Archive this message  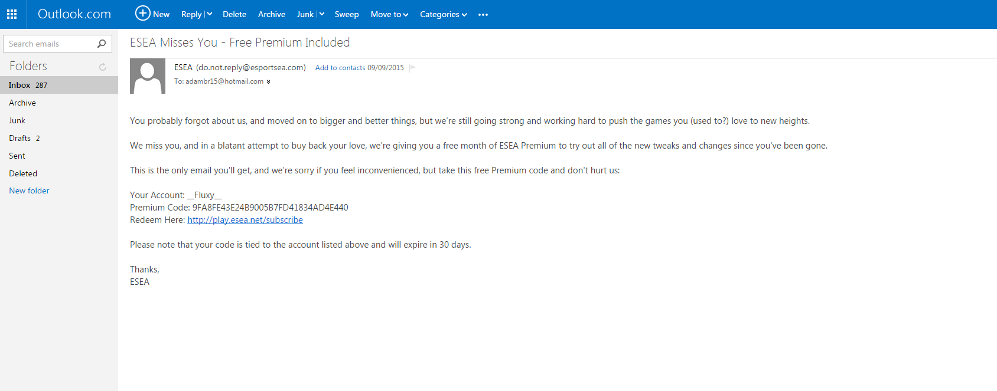point(272,14)
